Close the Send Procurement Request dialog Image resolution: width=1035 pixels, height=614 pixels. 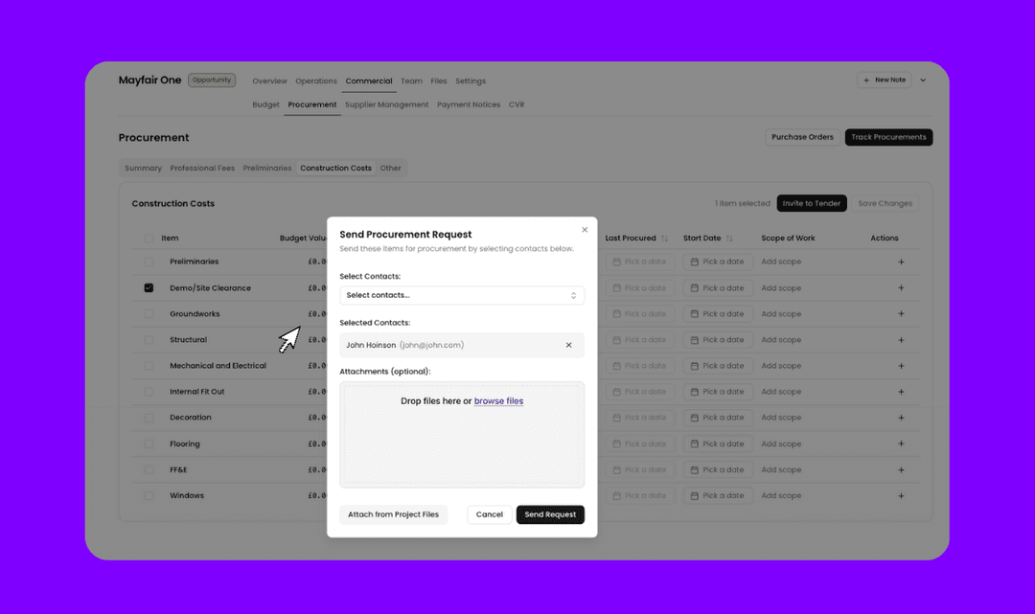click(585, 230)
